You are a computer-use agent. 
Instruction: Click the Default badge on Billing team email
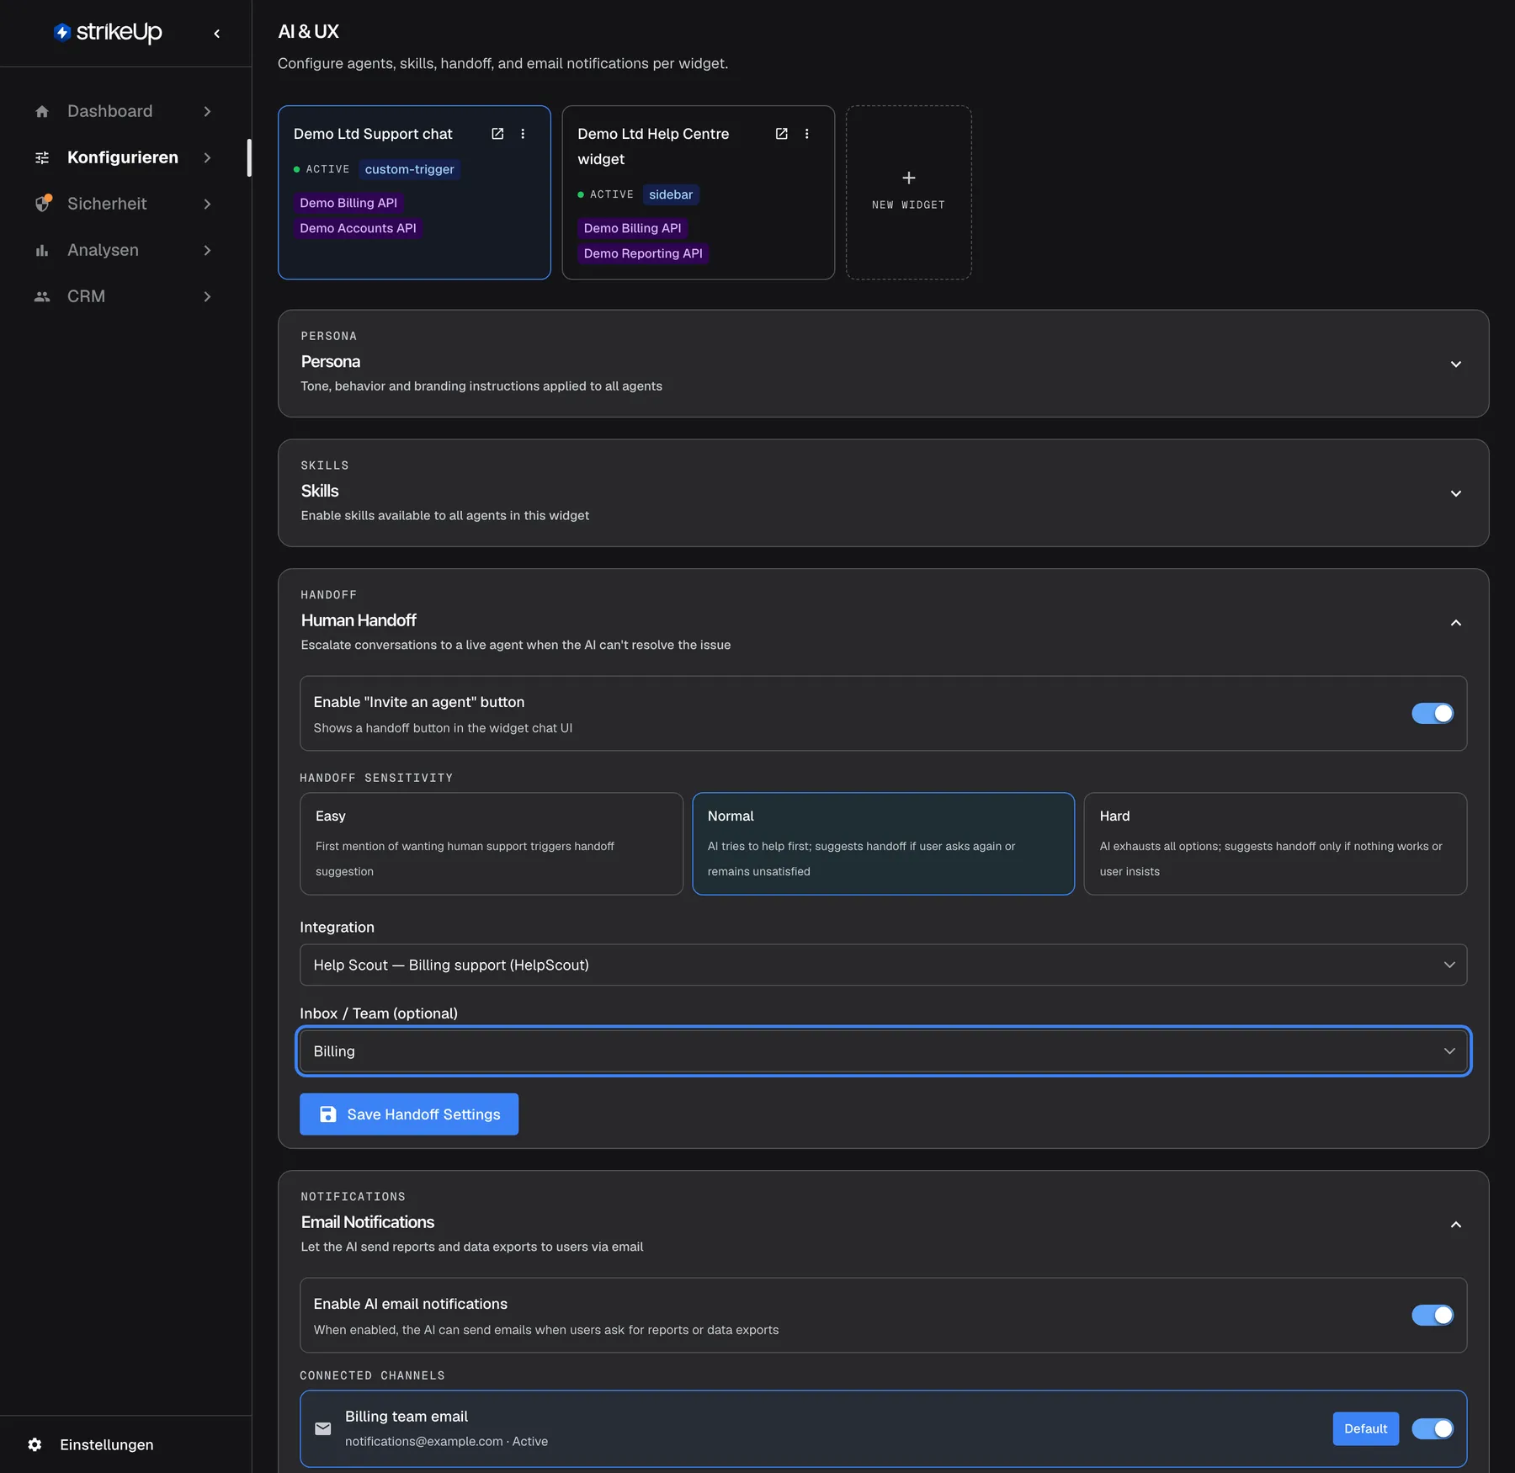(1365, 1428)
